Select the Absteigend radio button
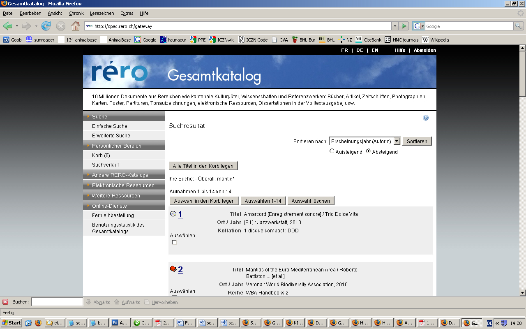This screenshot has height=329, width=526. (368, 151)
